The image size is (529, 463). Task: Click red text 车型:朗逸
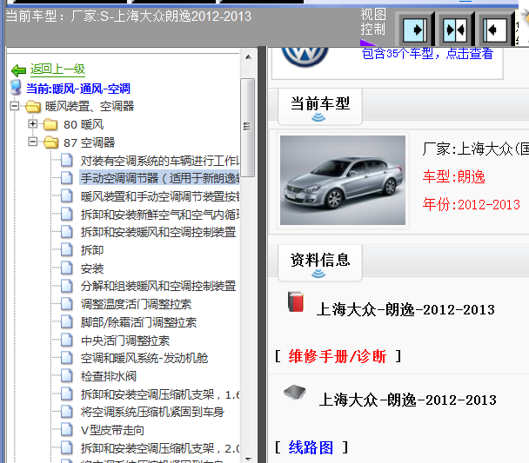point(454,177)
